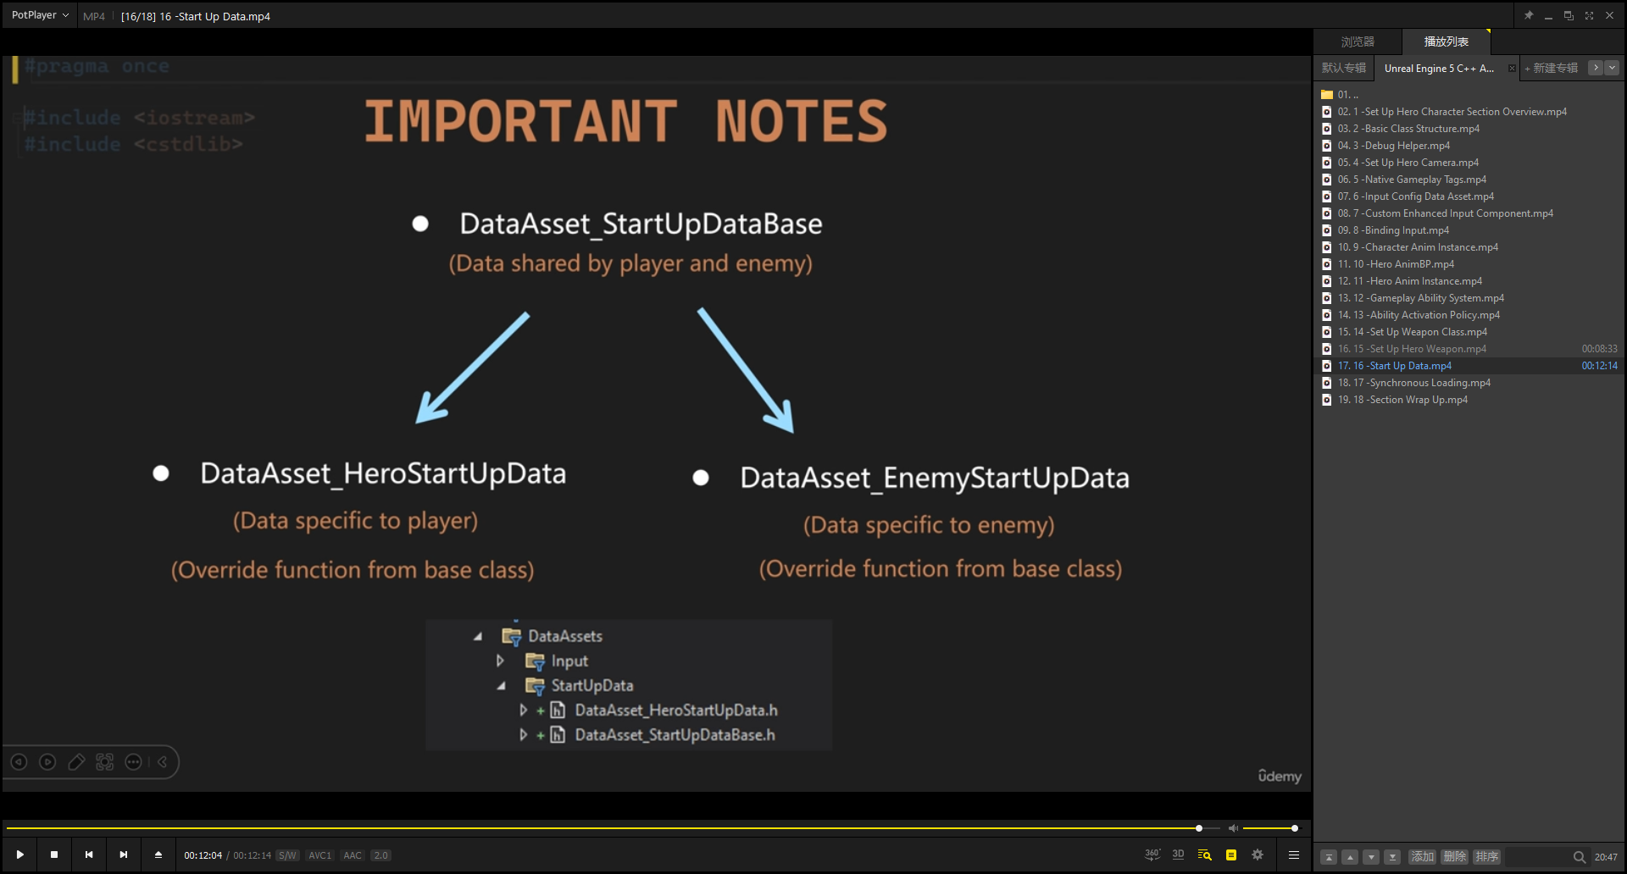Toggle the playlist panel icon

tap(1231, 855)
